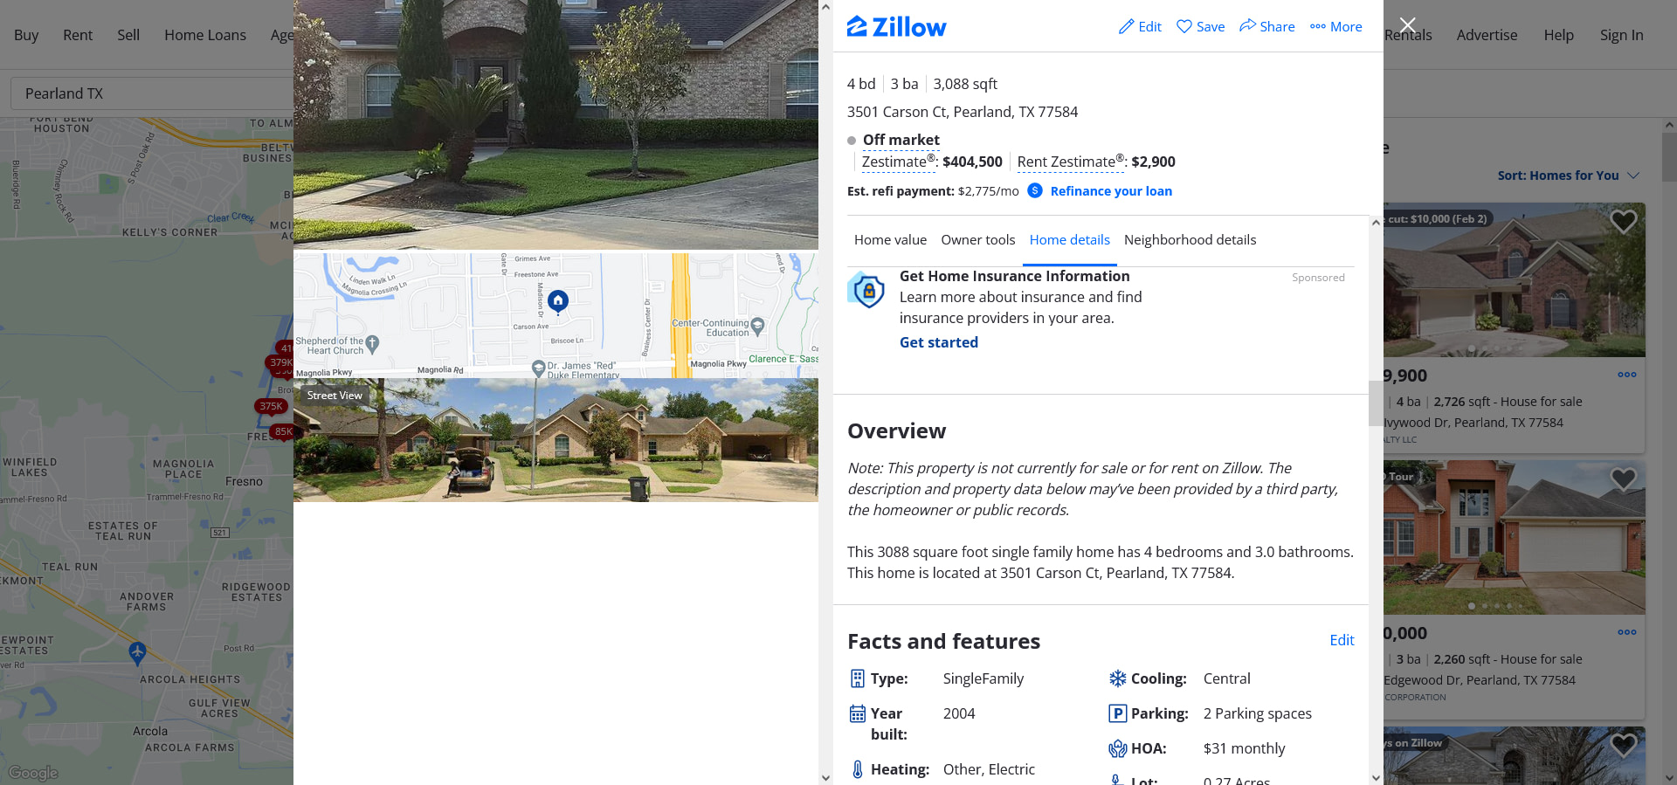Open Sort: Homes for You dropdown

pyautogui.click(x=1568, y=176)
